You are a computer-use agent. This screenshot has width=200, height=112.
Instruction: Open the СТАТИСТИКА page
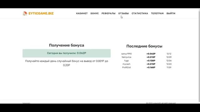(140, 13)
